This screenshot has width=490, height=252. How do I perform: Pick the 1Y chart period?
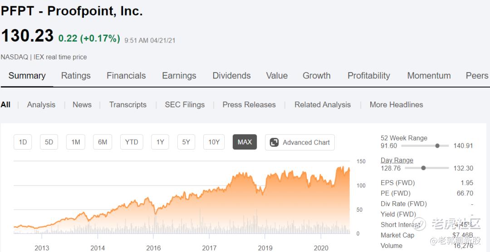tap(160, 142)
